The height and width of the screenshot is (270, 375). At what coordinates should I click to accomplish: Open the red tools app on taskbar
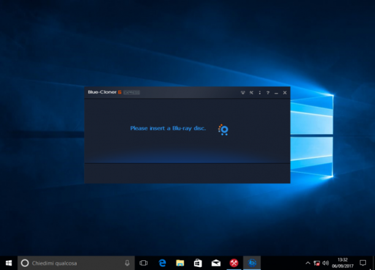point(234,263)
